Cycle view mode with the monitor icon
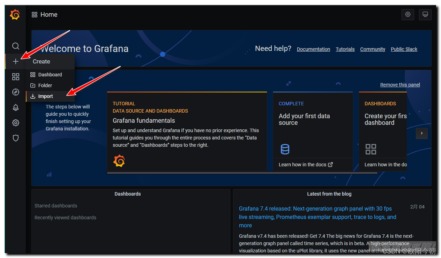 [425, 15]
